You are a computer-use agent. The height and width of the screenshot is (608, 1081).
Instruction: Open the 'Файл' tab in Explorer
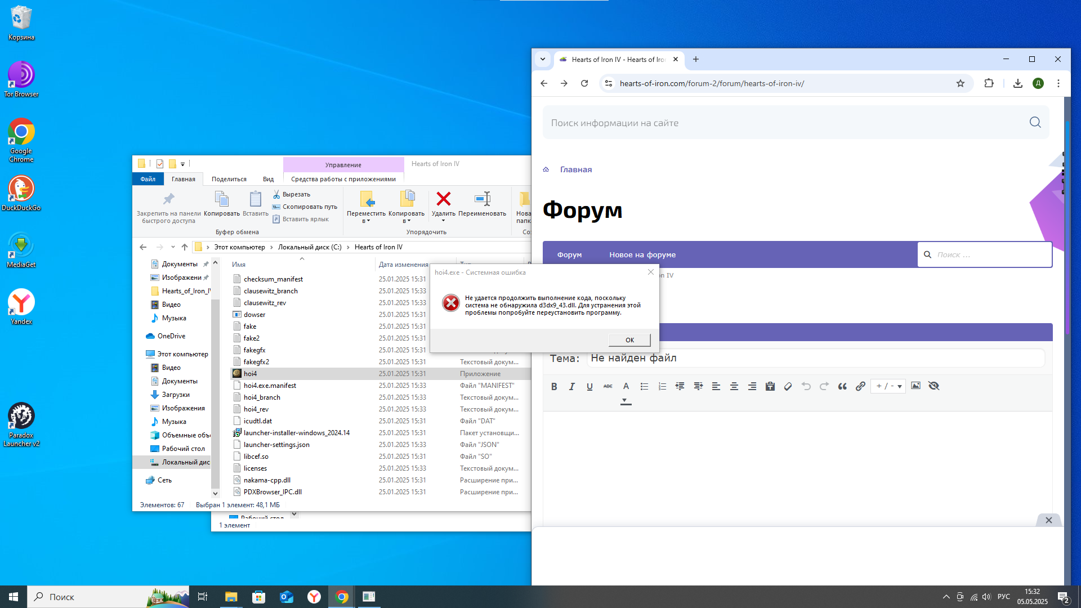(148, 179)
